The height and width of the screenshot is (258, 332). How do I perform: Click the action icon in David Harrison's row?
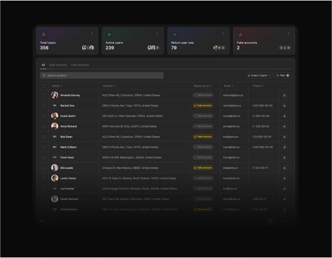(x=284, y=199)
